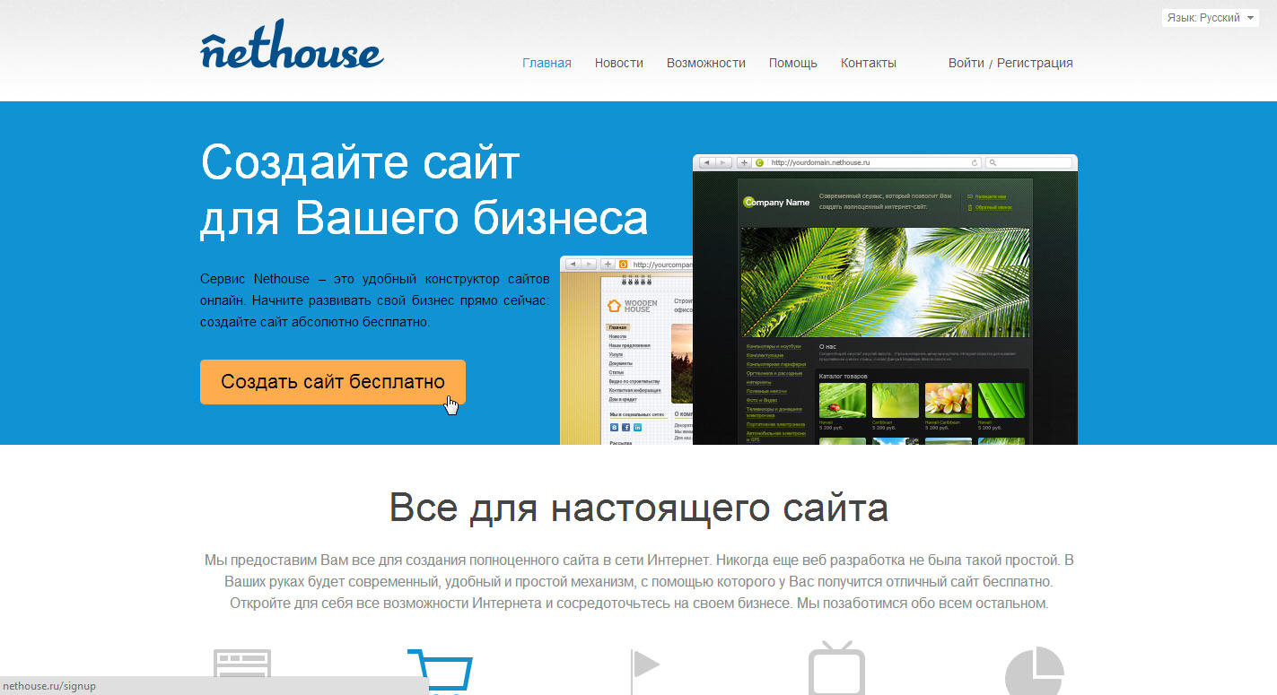Click the Nethouse logo
The image size is (1277, 695).
click(292, 45)
